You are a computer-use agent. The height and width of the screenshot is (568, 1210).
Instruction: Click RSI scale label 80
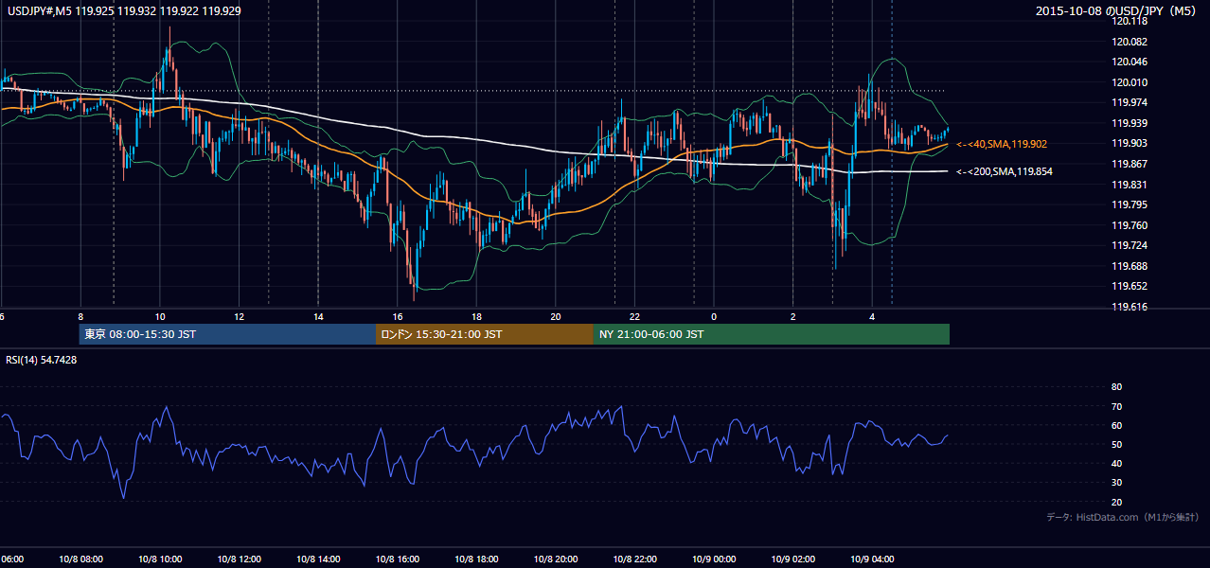point(1116,387)
